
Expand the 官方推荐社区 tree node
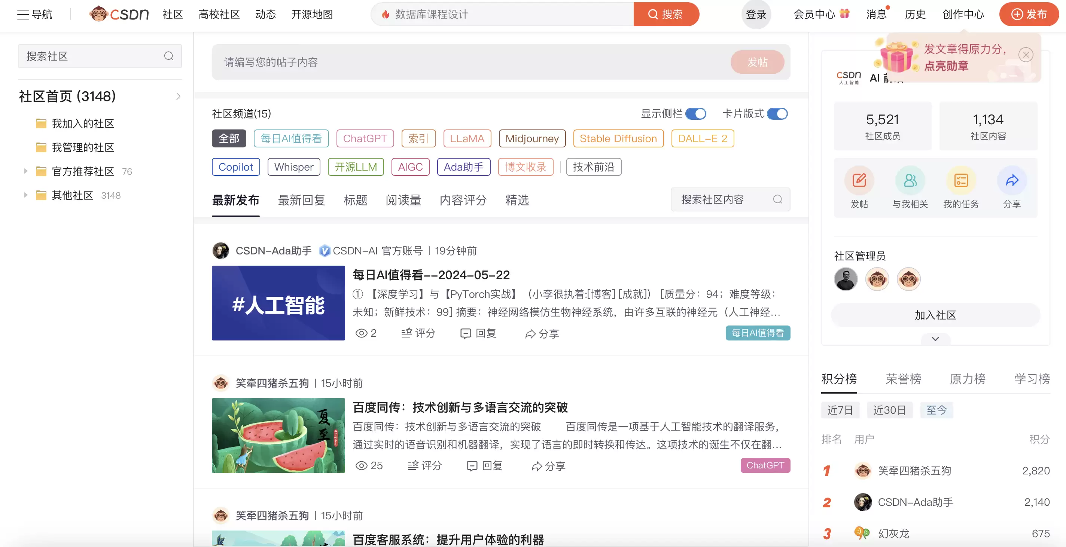tap(26, 171)
